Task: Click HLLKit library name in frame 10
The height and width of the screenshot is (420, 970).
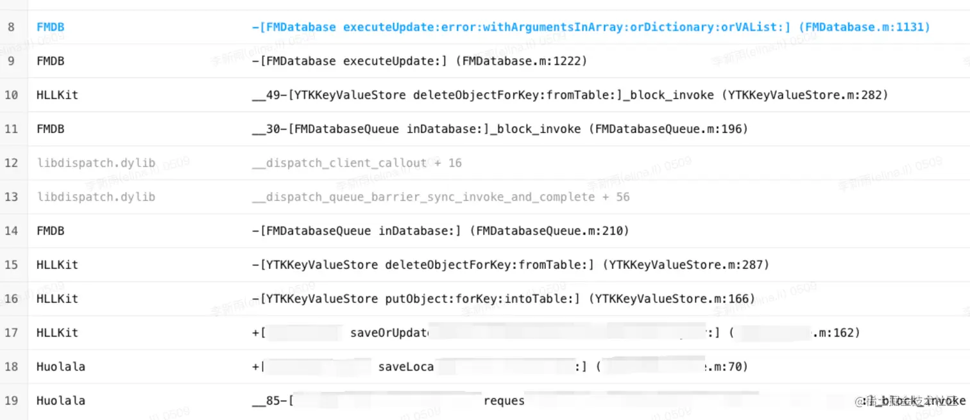Action: tap(57, 95)
